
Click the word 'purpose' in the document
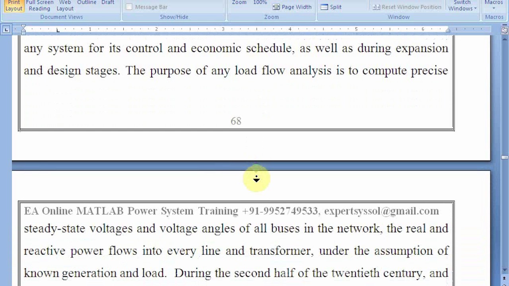(x=170, y=71)
